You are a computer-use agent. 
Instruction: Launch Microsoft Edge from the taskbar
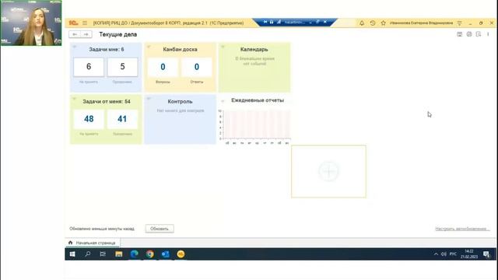pos(135,254)
